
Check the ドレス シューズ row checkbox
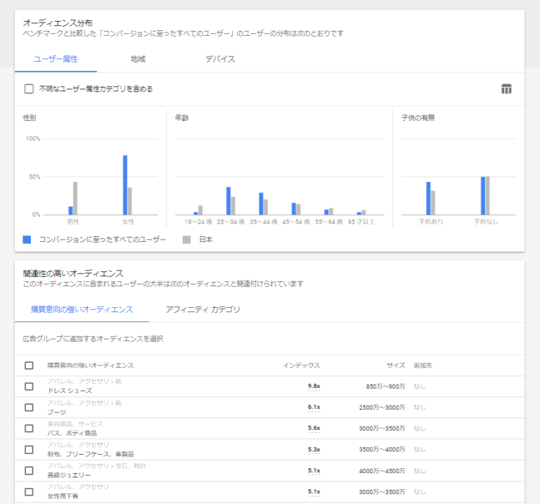pyautogui.click(x=29, y=387)
